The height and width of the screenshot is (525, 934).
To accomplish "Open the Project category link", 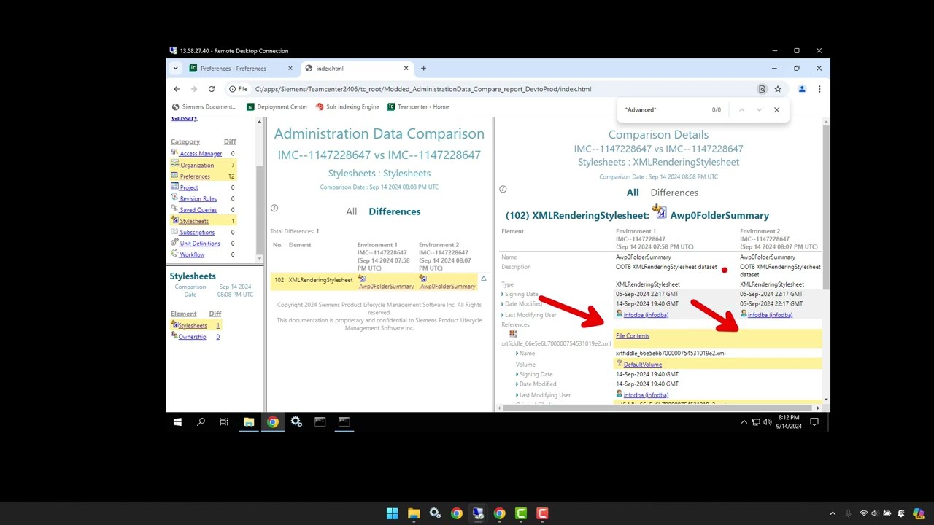I will pos(189,187).
